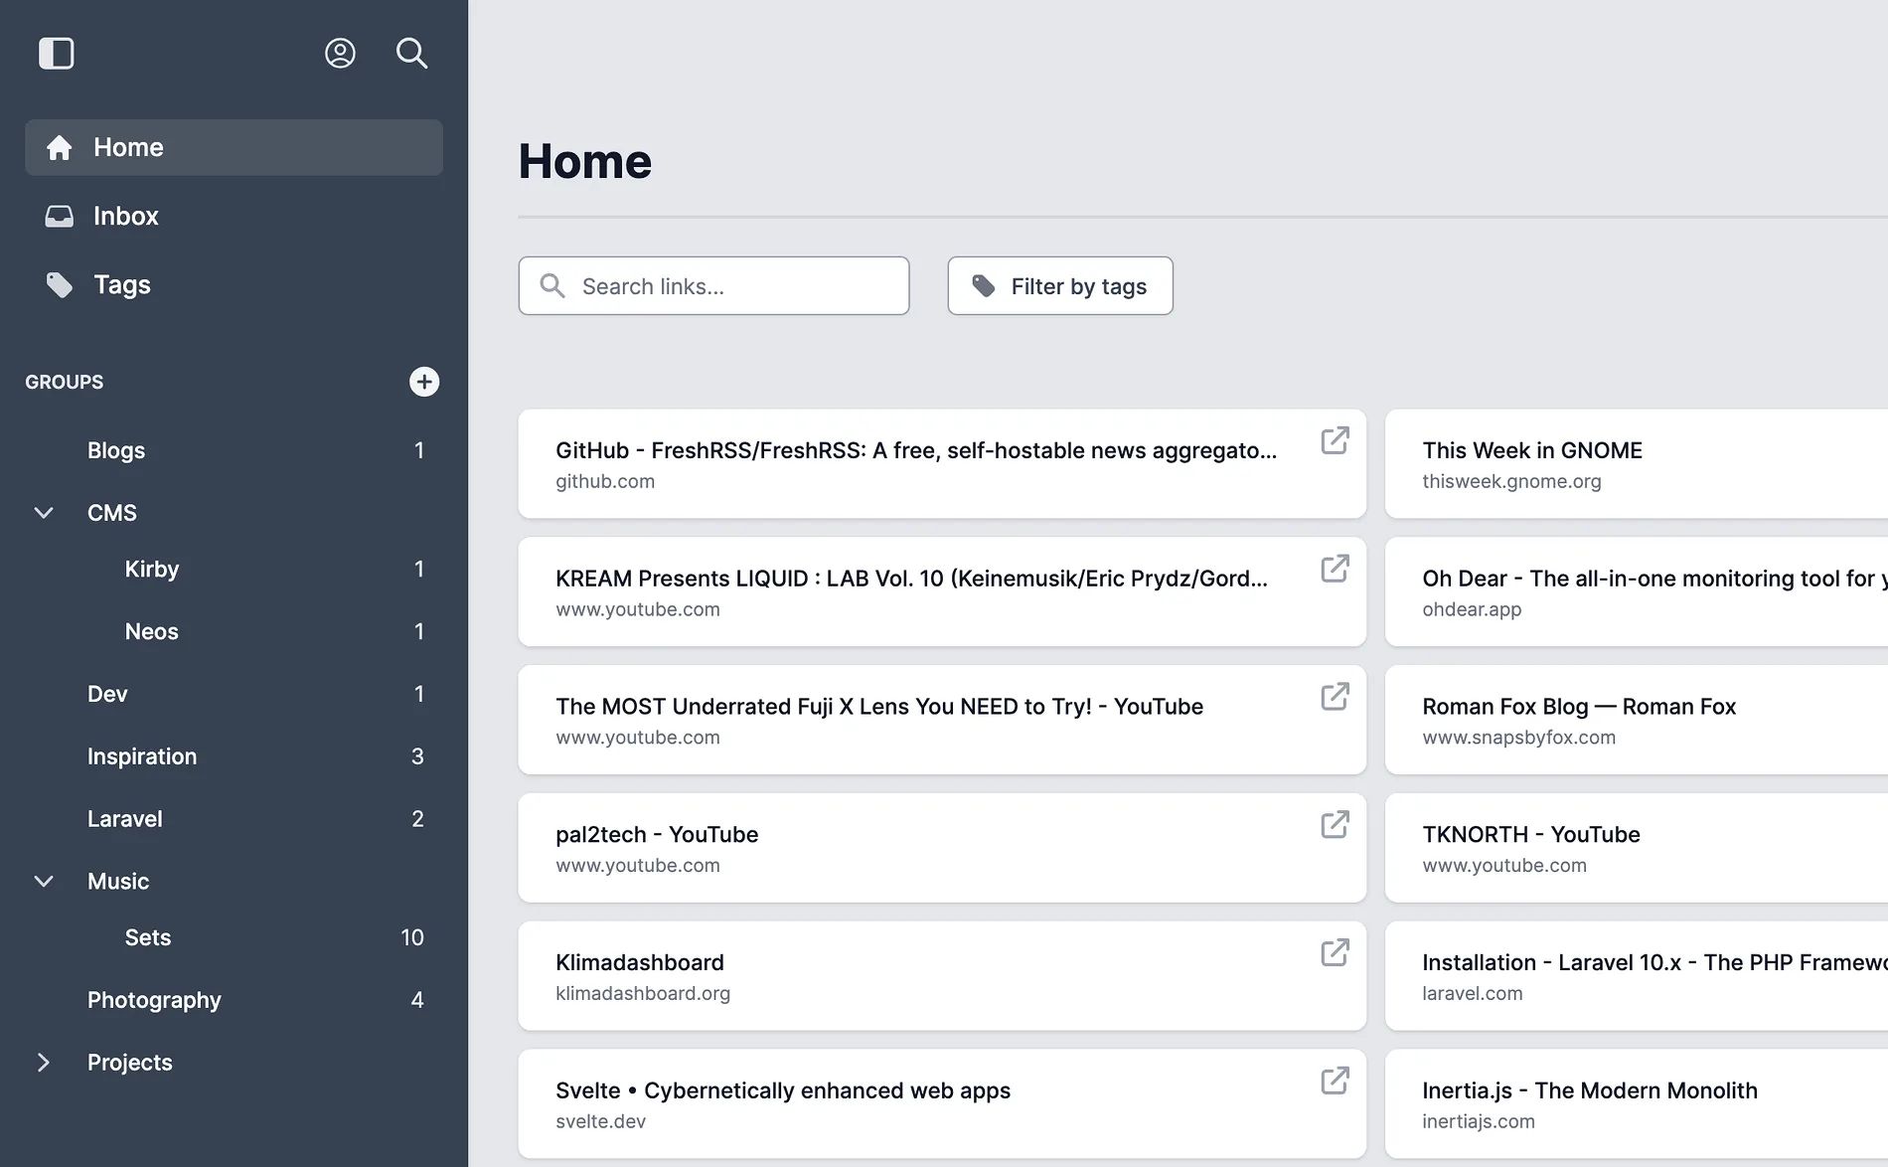Click the sidebar search magnifier icon
This screenshot has height=1167, width=1888.
click(411, 53)
